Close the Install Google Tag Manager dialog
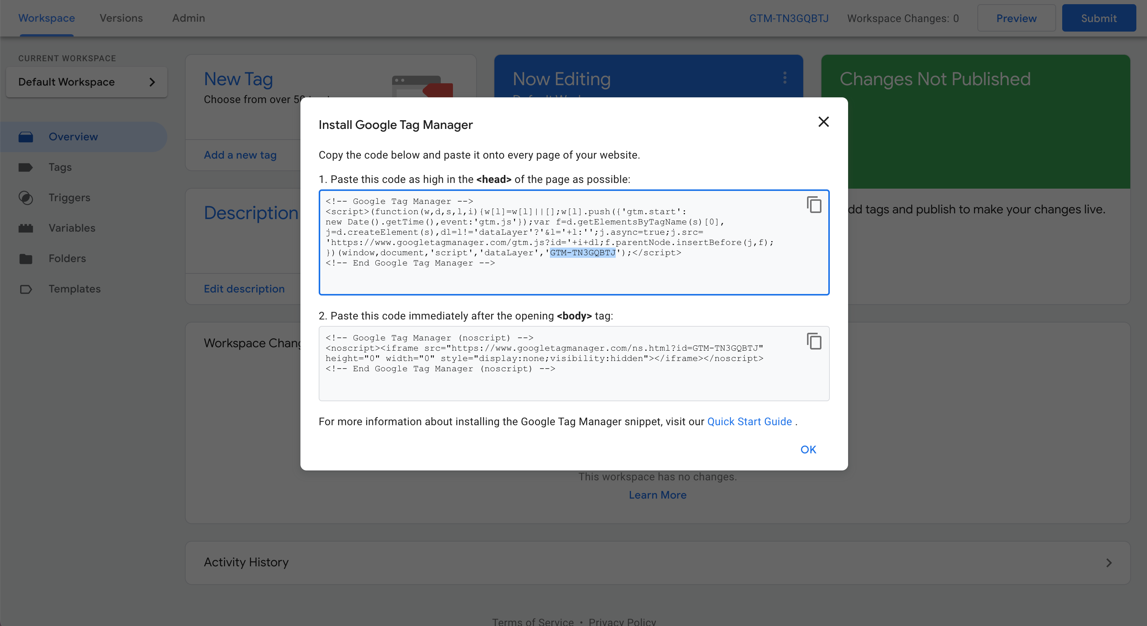The image size is (1147, 626). coord(823,122)
